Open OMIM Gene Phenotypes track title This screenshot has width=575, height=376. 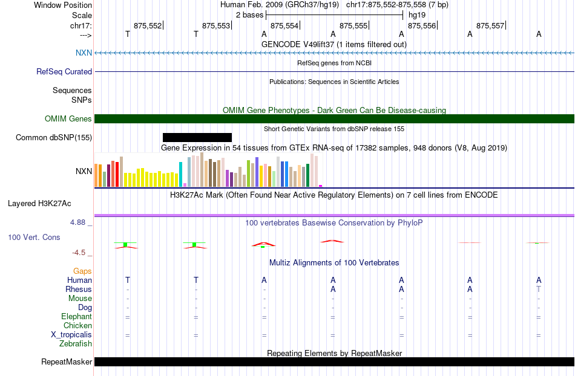pyautogui.click(x=334, y=110)
